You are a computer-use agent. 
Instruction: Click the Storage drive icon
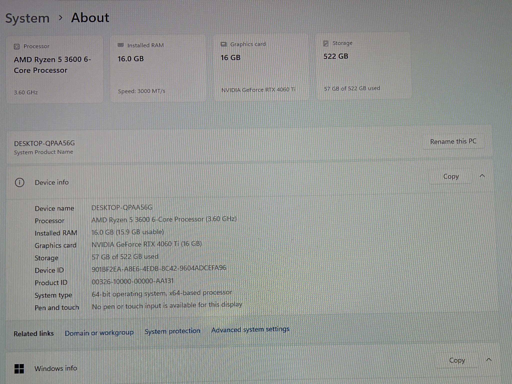pyautogui.click(x=326, y=43)
